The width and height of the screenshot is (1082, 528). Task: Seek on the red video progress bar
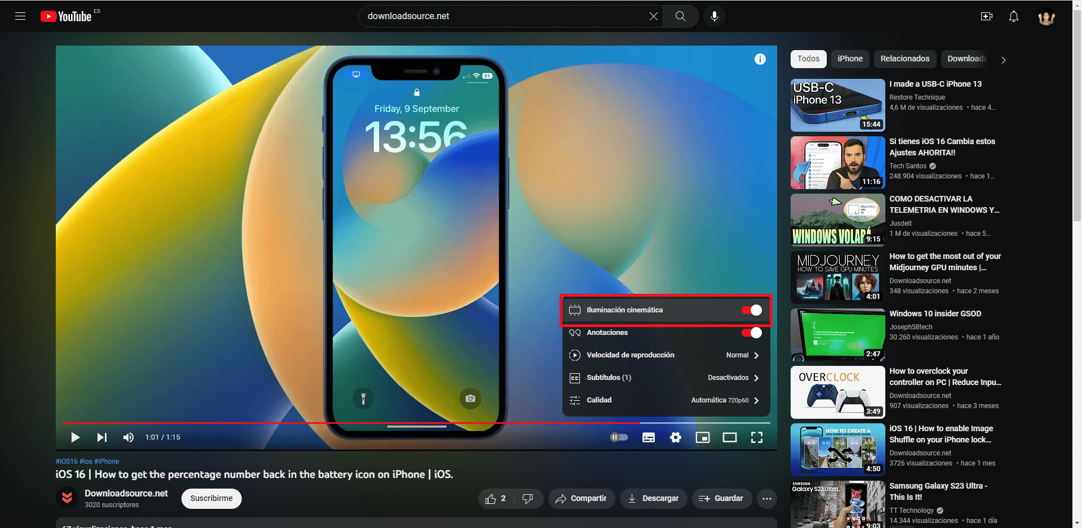coord(416,422)
